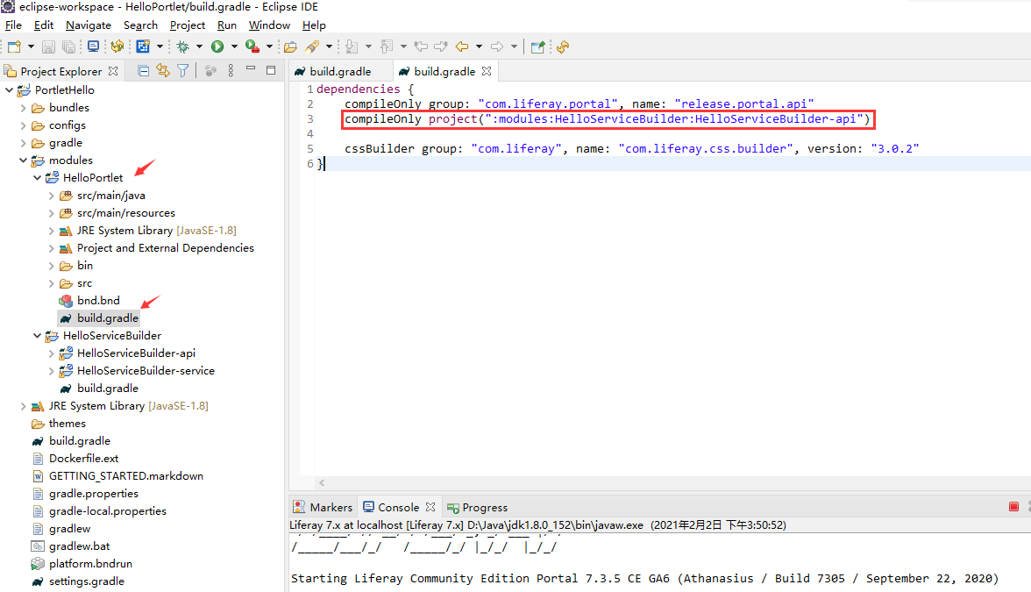Click the Gradle refresh toolbar icon
The width and height of the screenshot is (1031, 592).
[x=117, y=46]
